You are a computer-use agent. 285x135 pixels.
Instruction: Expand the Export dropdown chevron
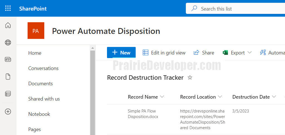(x=250, y=52)
